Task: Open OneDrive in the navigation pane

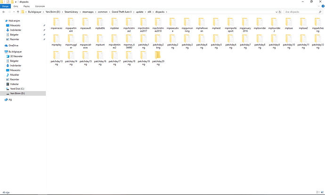Action: 13,46
